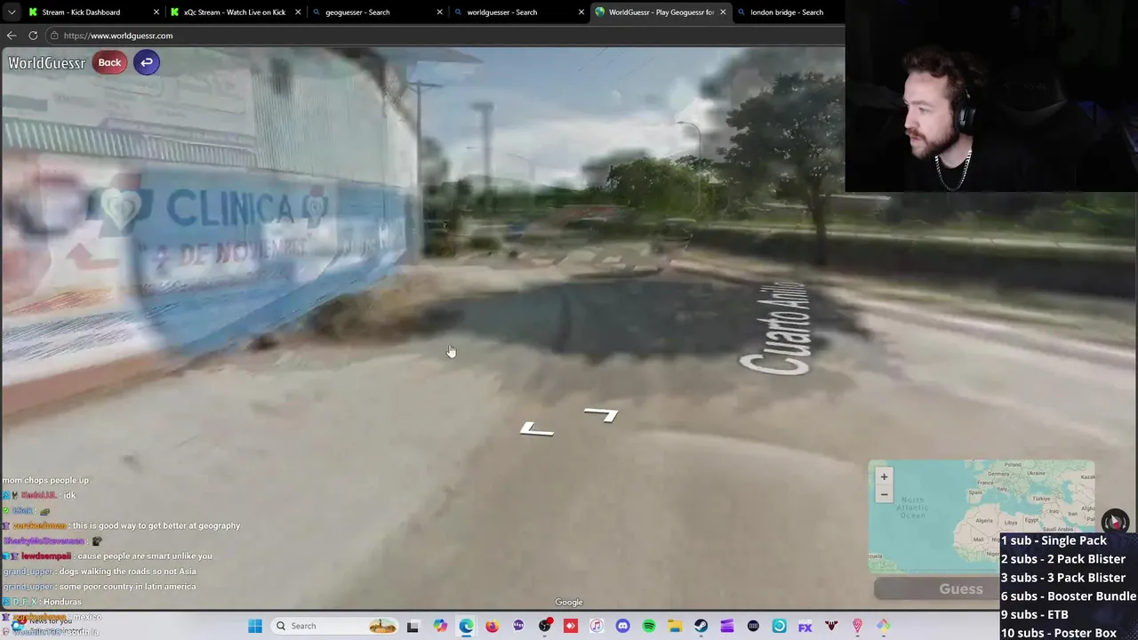Viewport: 1138px width, 640px height.
Task: Switch to Stream - Kick Dashboard tab
Action: [81, 12]
